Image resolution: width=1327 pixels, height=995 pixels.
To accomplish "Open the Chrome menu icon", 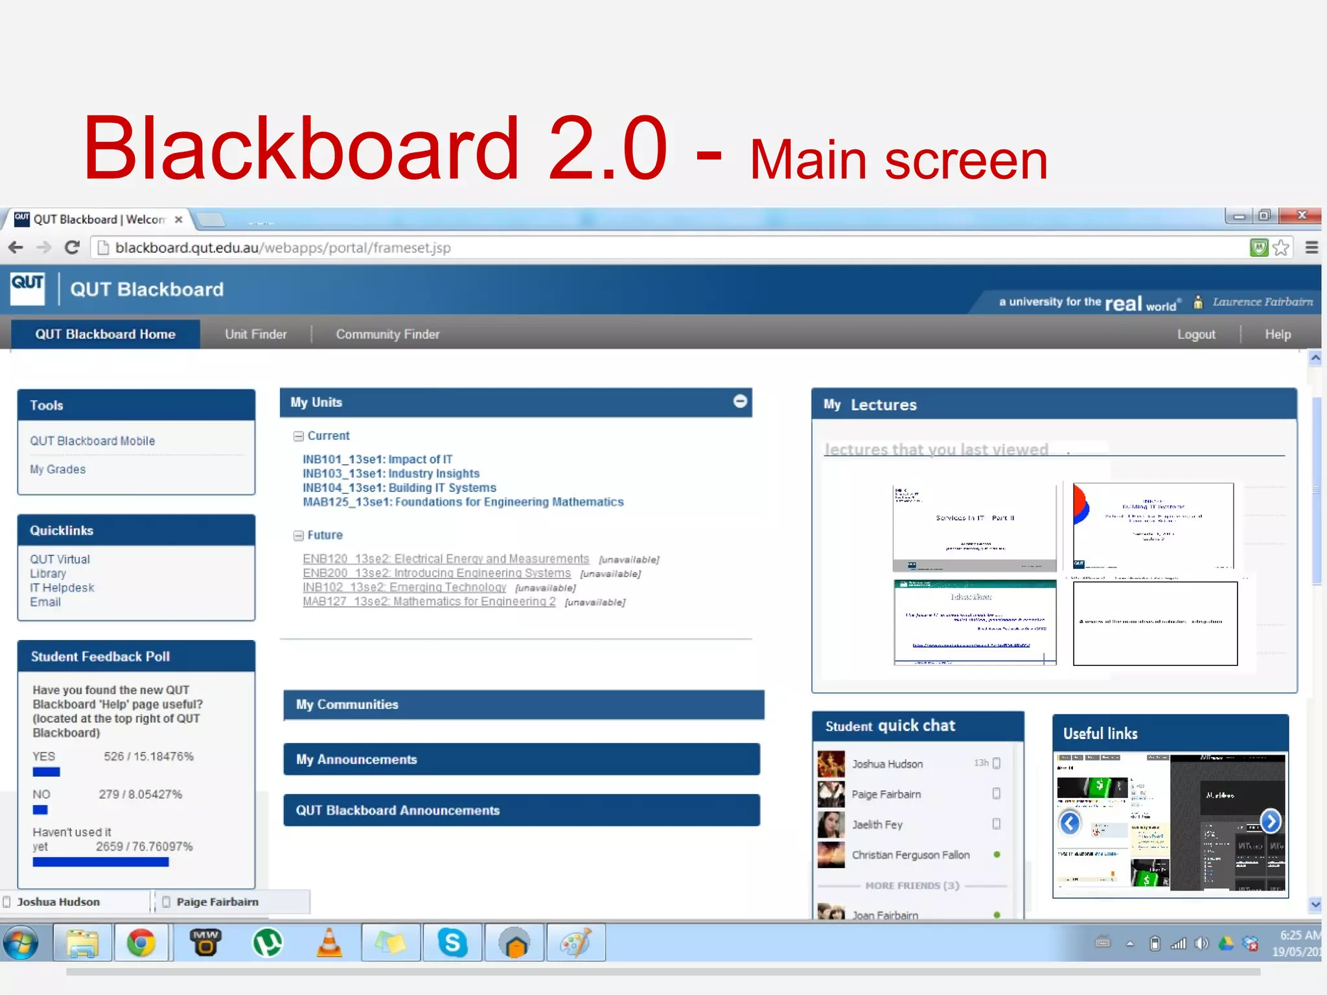I will tap(1311, 247).
